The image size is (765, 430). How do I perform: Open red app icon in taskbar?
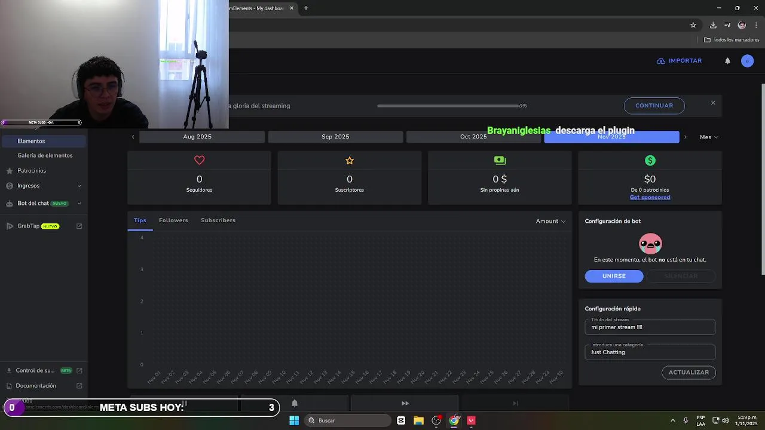[472, 420]
